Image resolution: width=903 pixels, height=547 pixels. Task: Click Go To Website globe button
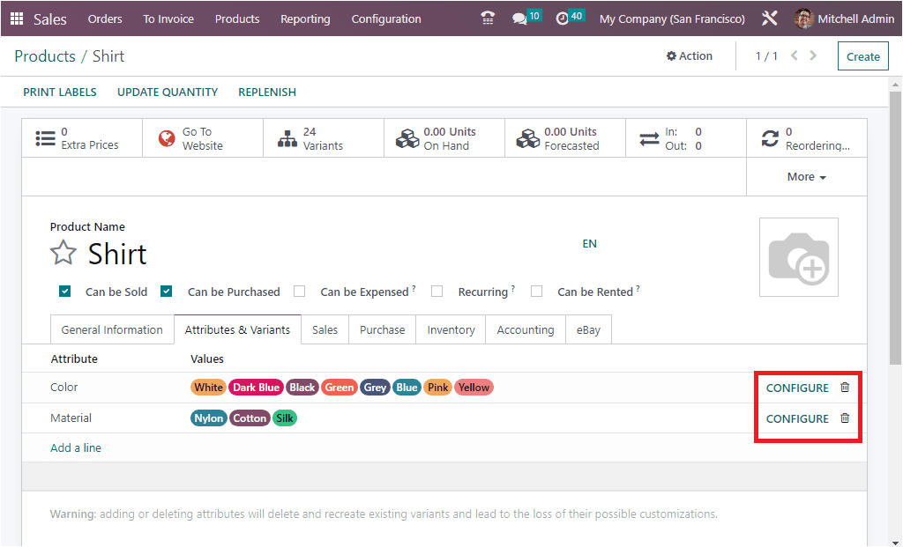(203, 138)
